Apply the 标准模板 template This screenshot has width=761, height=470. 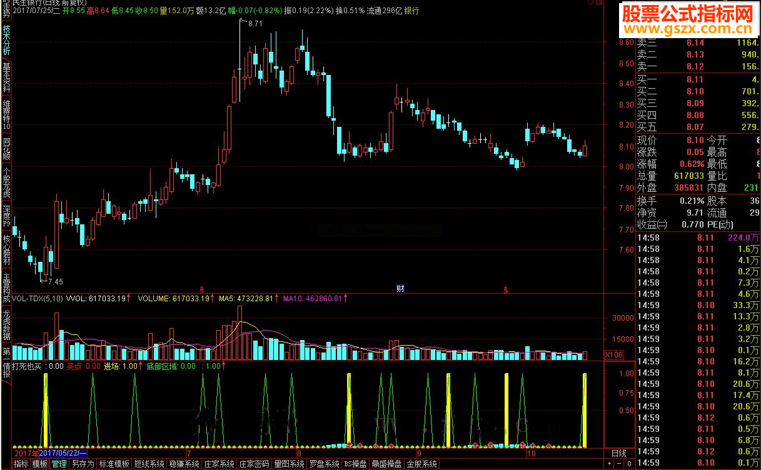pos(114,464)
